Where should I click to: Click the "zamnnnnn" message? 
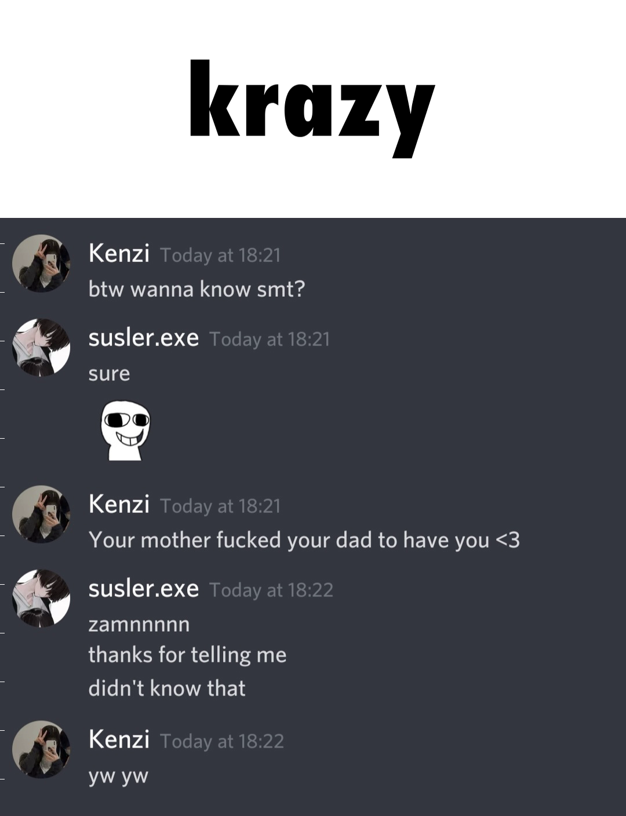(x=139, y=625)
